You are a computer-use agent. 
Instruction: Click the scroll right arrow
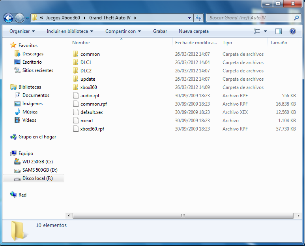(x=298, y=216)
